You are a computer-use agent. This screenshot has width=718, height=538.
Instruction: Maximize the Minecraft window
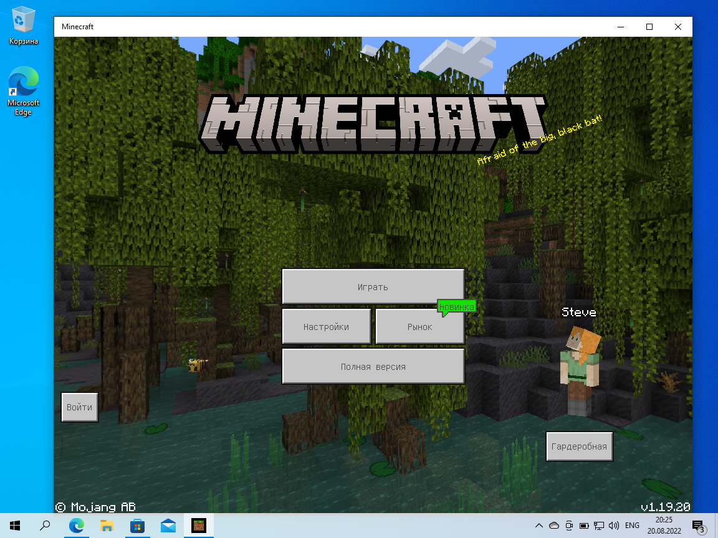tap(649, 27)
